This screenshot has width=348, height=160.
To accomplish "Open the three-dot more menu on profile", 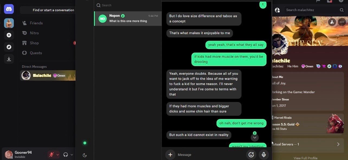I will pos(341,22).
